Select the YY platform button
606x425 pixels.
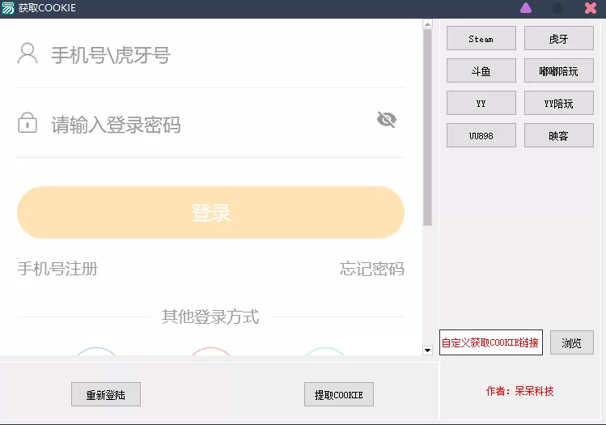(x=481, y=104)
